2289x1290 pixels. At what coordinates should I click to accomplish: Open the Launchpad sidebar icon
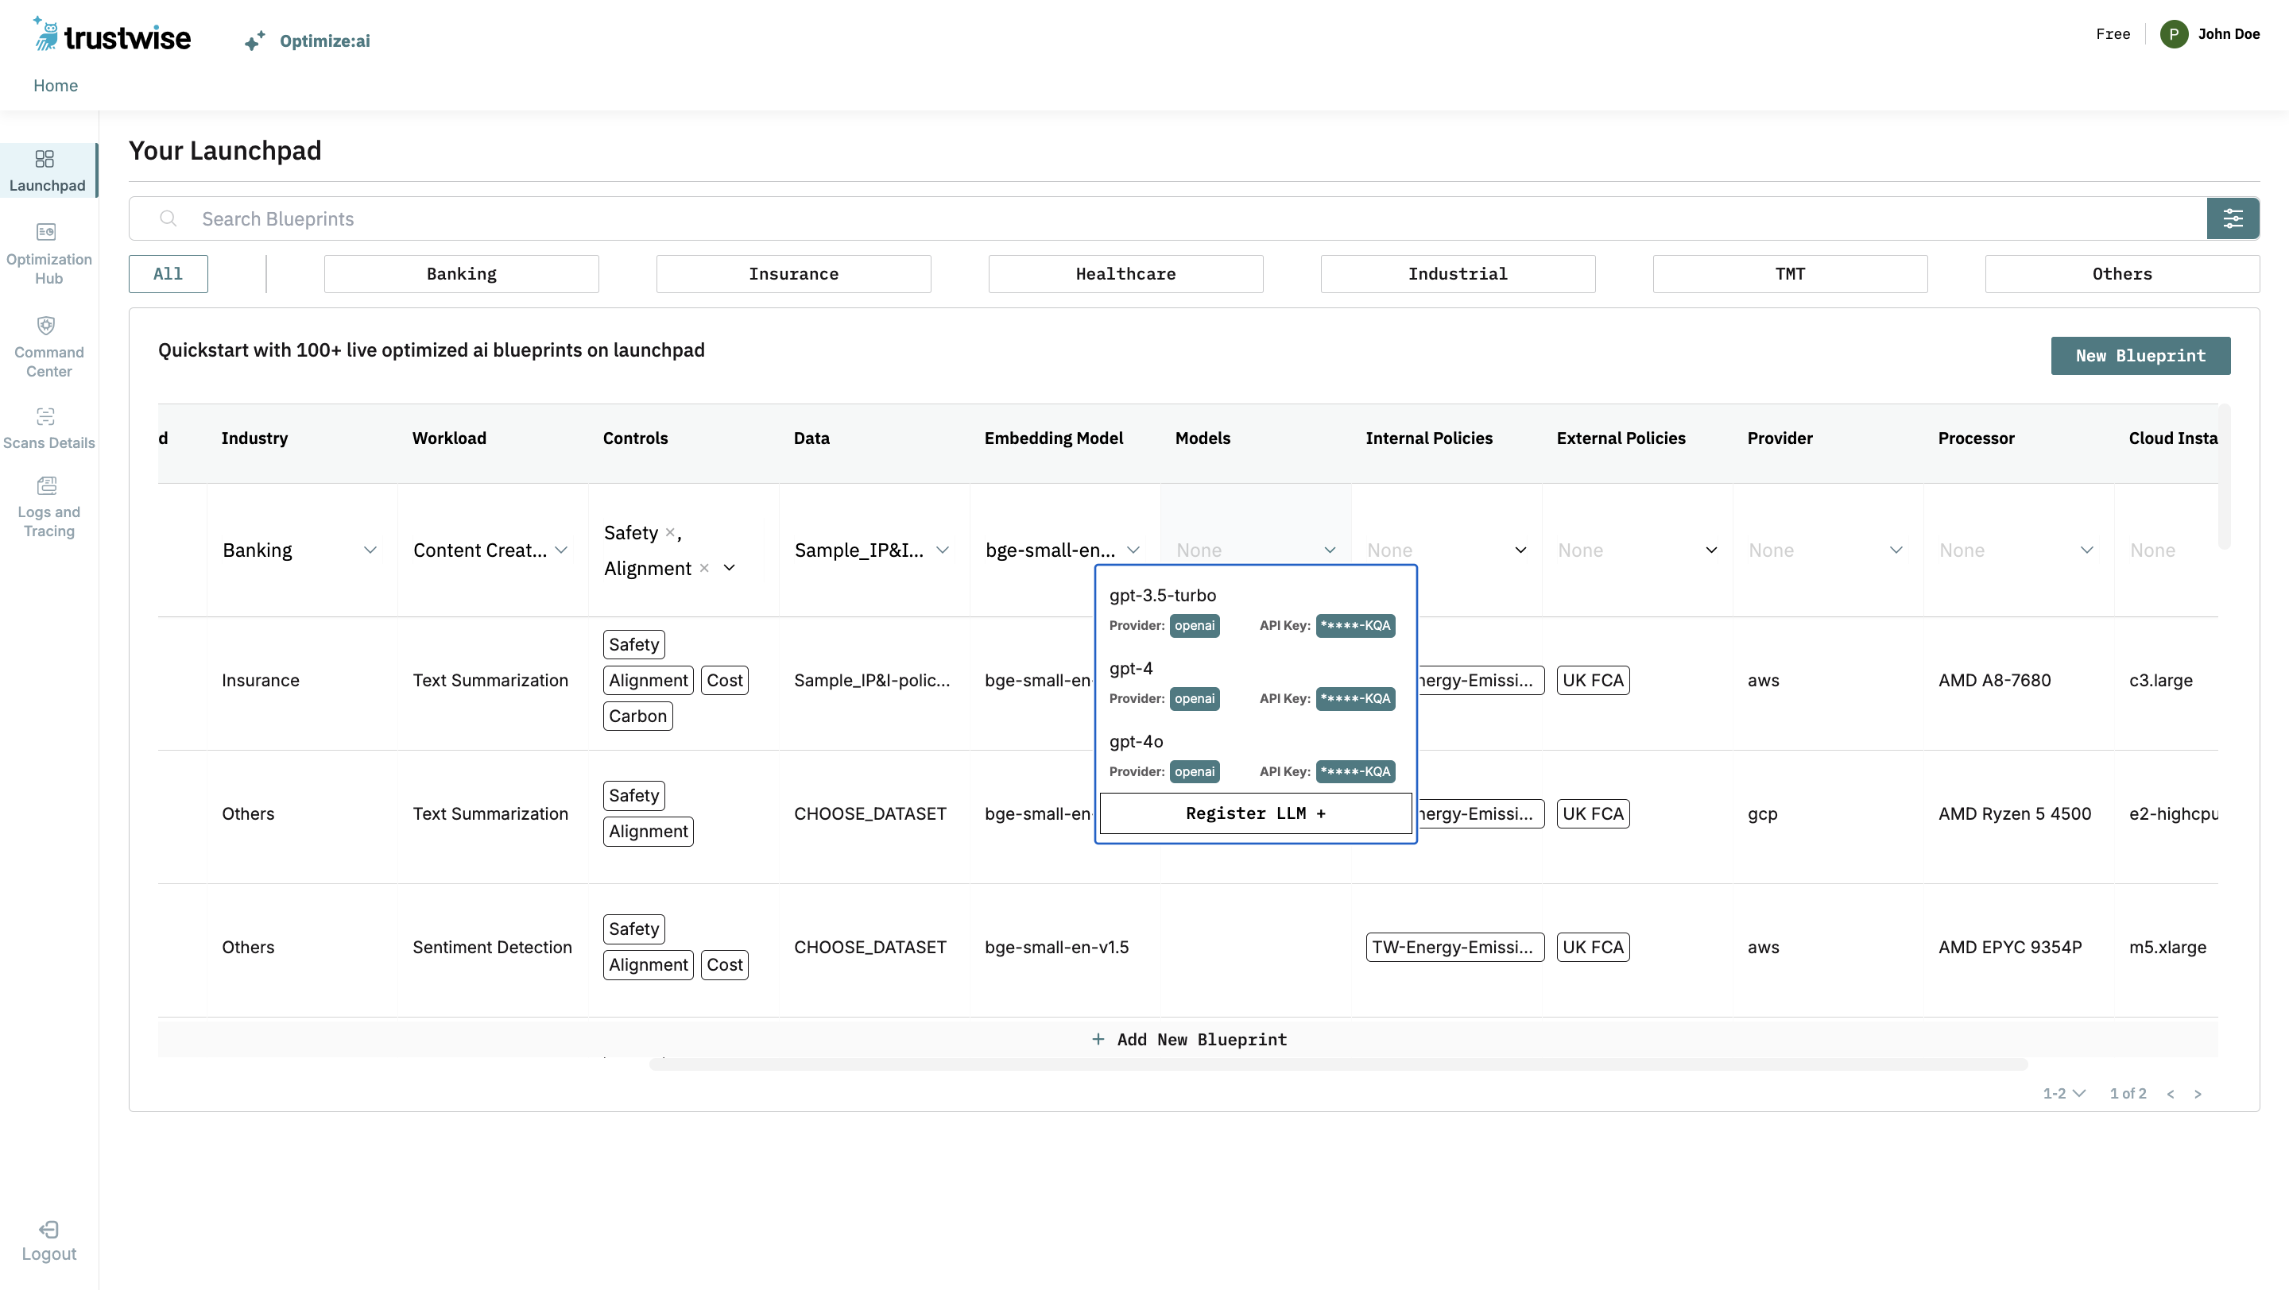pyautogui.click(x=45, y=159)
